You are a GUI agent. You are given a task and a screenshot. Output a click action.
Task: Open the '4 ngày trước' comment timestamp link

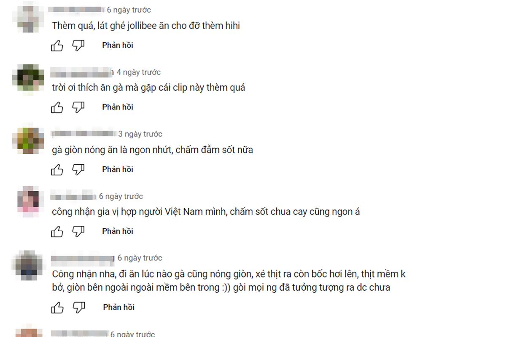139,72
